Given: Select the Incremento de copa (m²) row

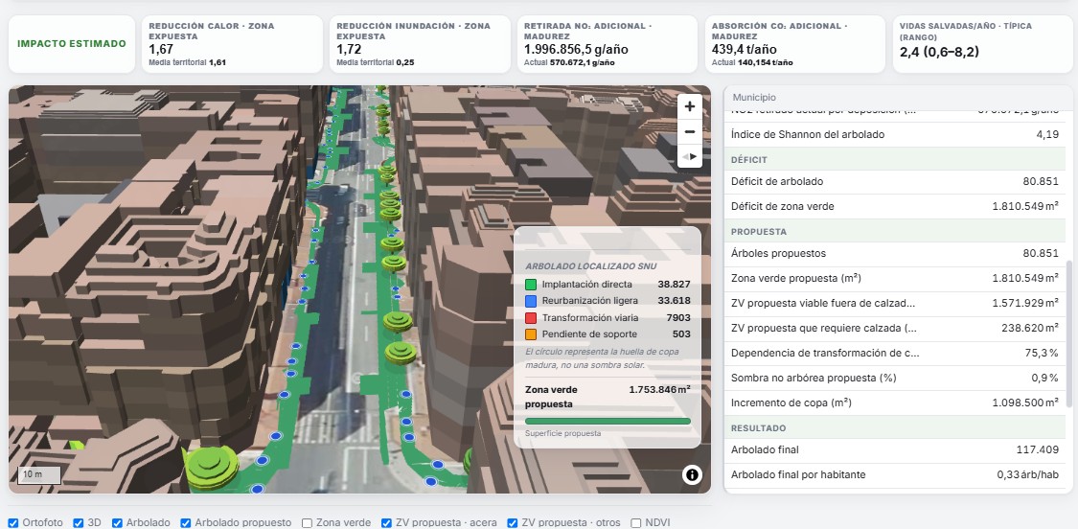Looking at the screenshot, I should point(895,402).
